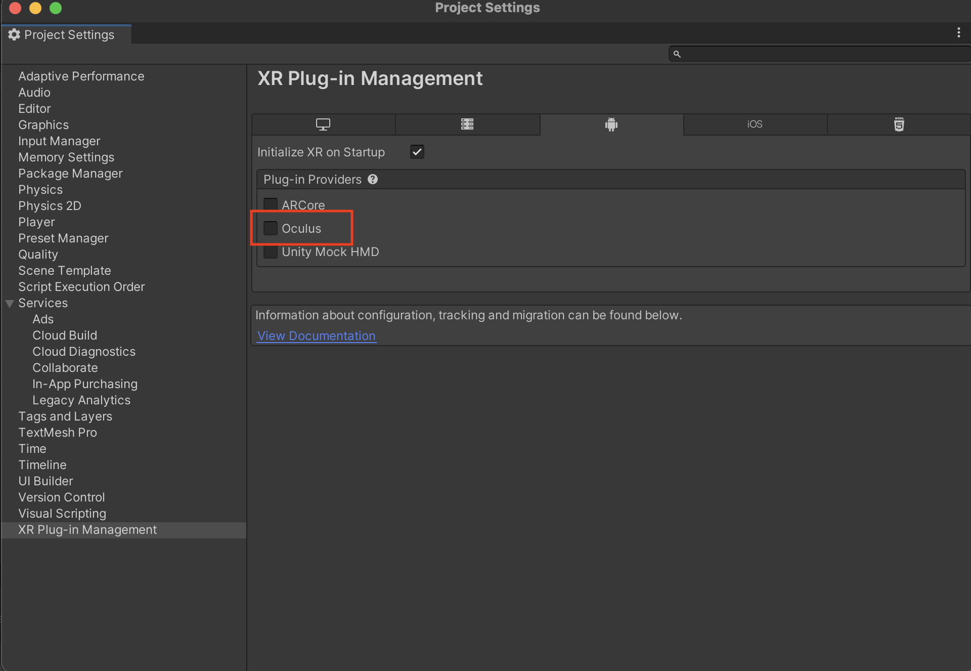This screenshot has width=971, height=671.
Task: Select the Windows platform tab icon
Action: point(467,124)
